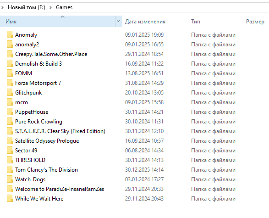Click the S.T.A.L.K.E.R. Clear Sky folder icon
The image size is (269, 218).
[x=10, y=131]
